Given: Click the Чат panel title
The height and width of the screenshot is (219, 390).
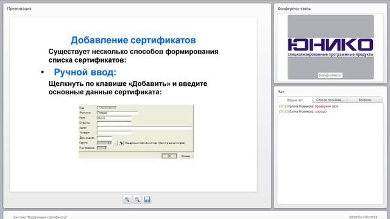Looking at the screenshot, I should pos(281,92).
